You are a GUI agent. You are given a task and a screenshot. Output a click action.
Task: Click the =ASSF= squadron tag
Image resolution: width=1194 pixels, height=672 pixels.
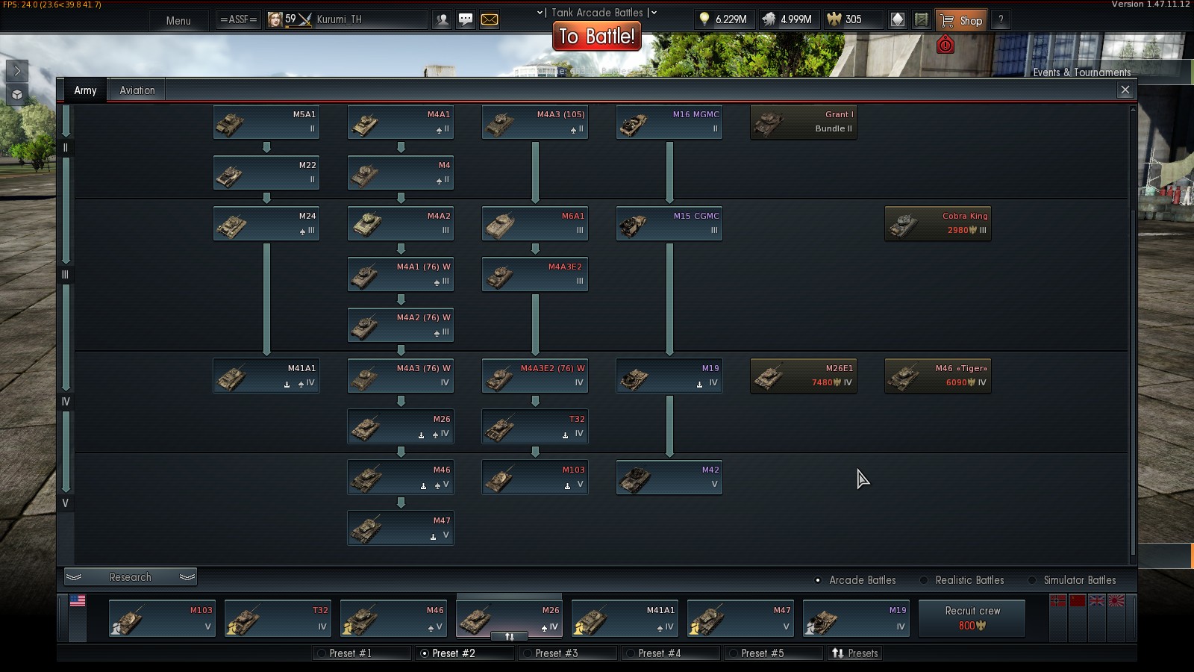click(x=238, y=20)
